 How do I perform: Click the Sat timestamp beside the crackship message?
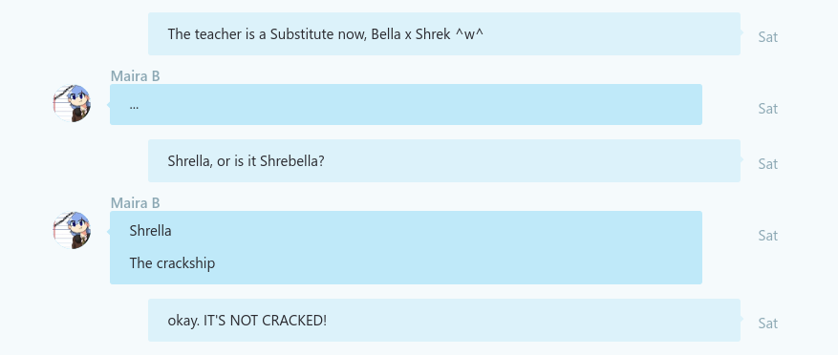(767, 236)
